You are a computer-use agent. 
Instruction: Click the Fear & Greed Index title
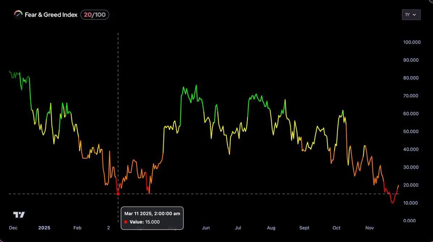[51, 15]
